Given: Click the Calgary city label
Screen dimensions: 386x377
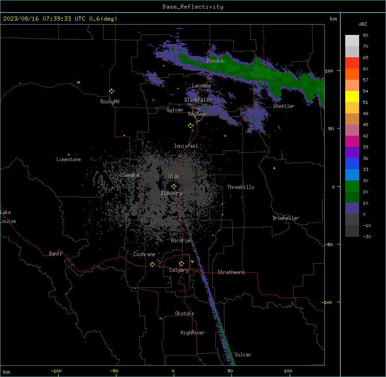Looking at the screenshot, I should tap(179, 270).
